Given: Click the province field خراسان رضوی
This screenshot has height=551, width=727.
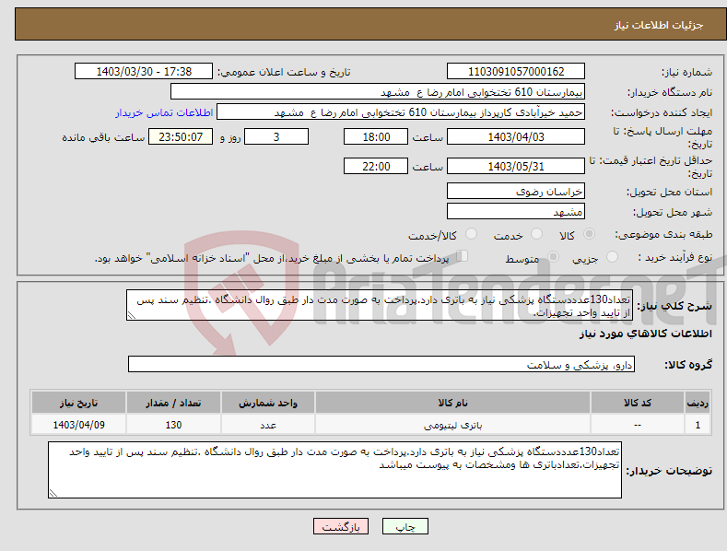Looking at the screenshot, I should click(x=516, y=191).
